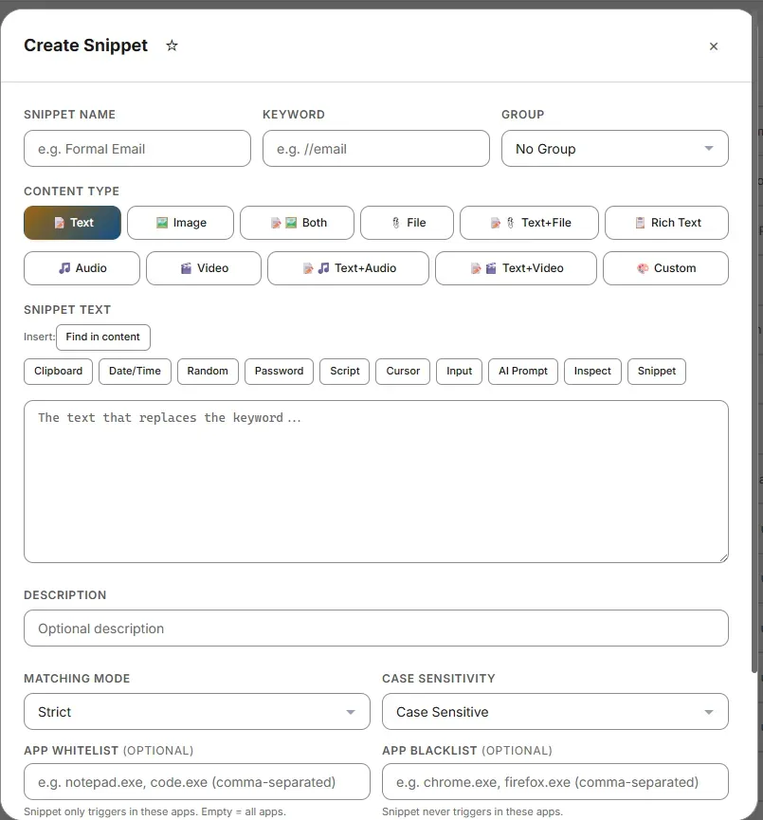
Task: Click the dialog's vertical scrollbar
Action: 754,345
